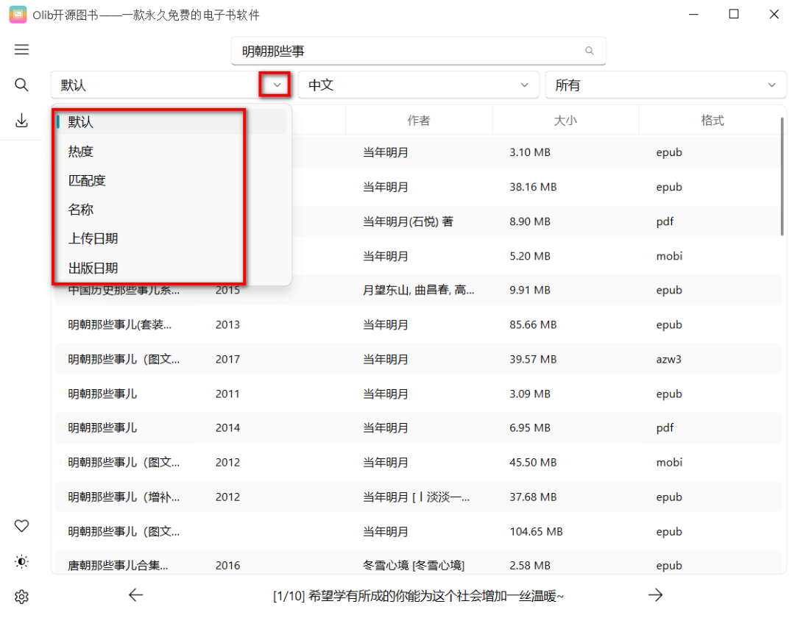Open the search page in sidebar
The image size is (795, 618).
pos(21,85)
